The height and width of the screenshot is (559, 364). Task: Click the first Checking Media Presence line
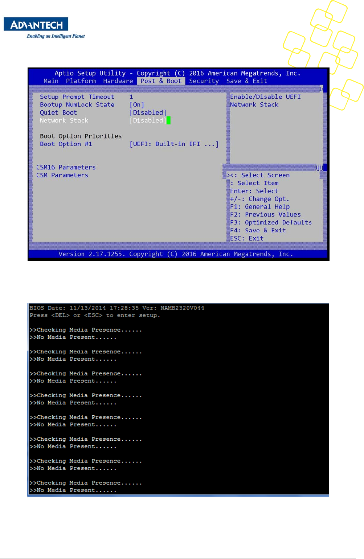coord(86,330)
